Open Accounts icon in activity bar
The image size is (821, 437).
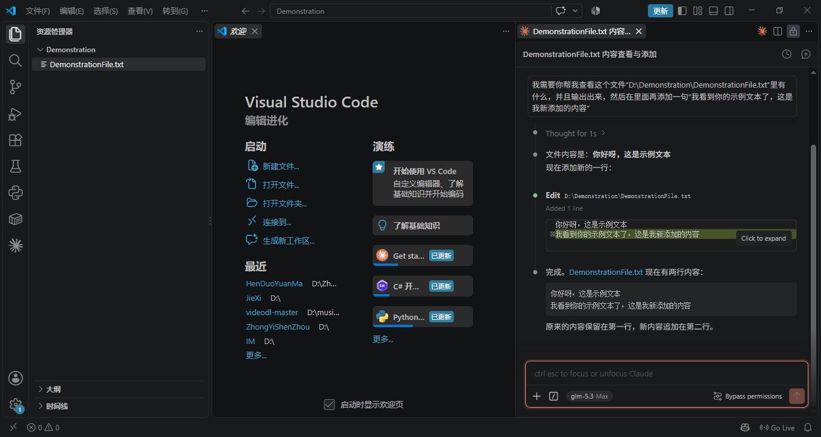[x=16, y=378]
